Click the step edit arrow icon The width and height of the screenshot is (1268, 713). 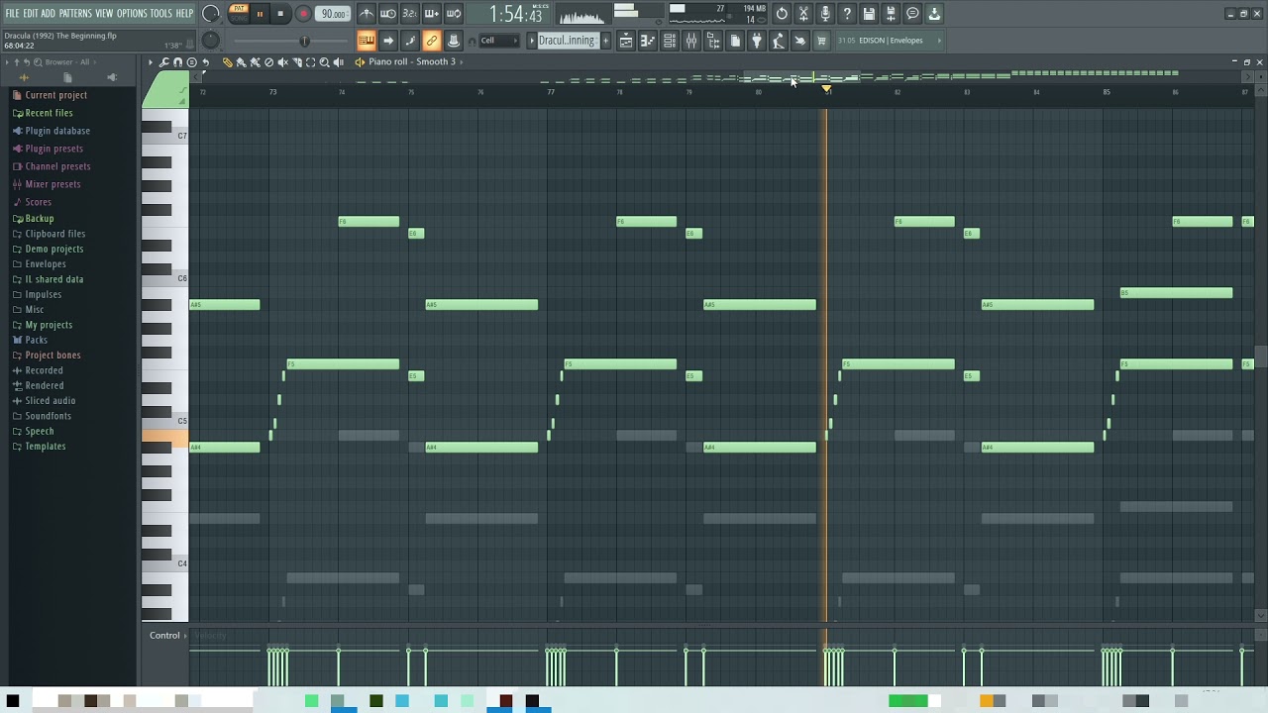pos(388,41)
